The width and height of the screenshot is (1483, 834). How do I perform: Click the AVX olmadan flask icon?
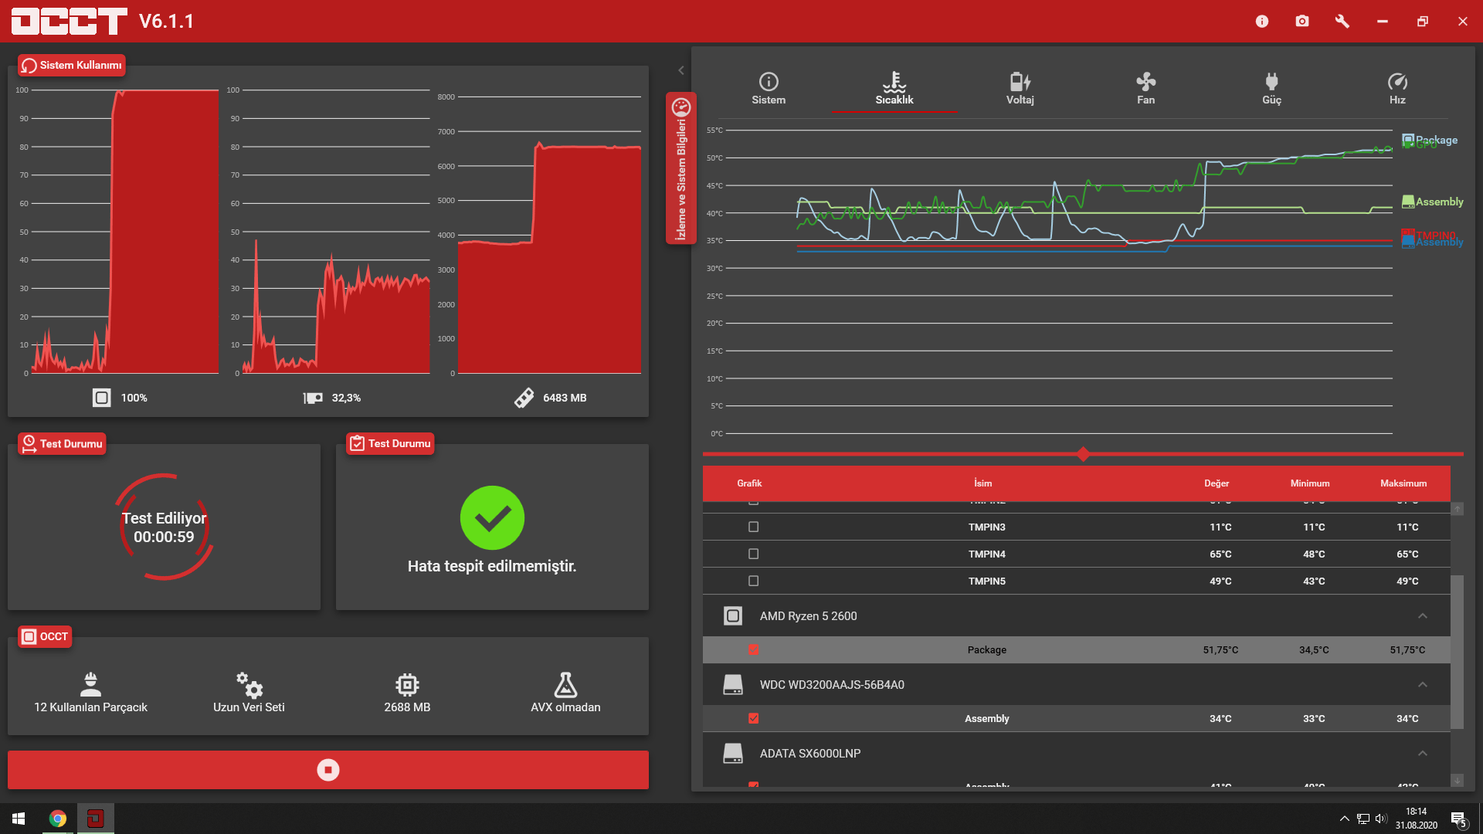(565, 685)
